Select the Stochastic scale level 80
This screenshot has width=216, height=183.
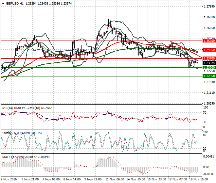[205, 135]
